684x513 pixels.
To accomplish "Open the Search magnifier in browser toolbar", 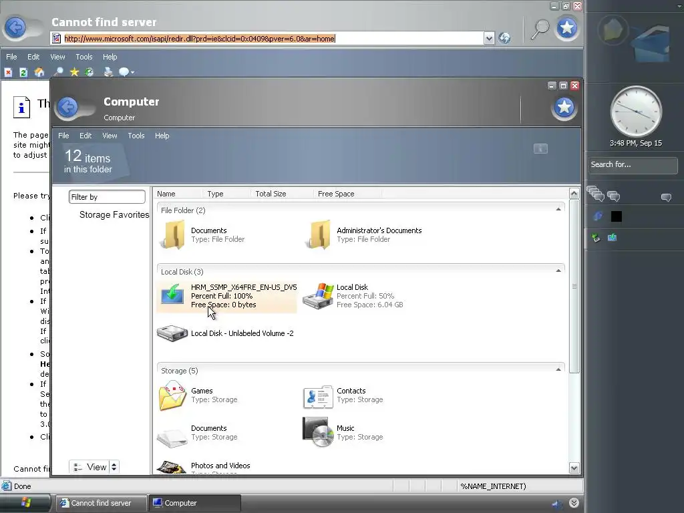I will point(58,72).
